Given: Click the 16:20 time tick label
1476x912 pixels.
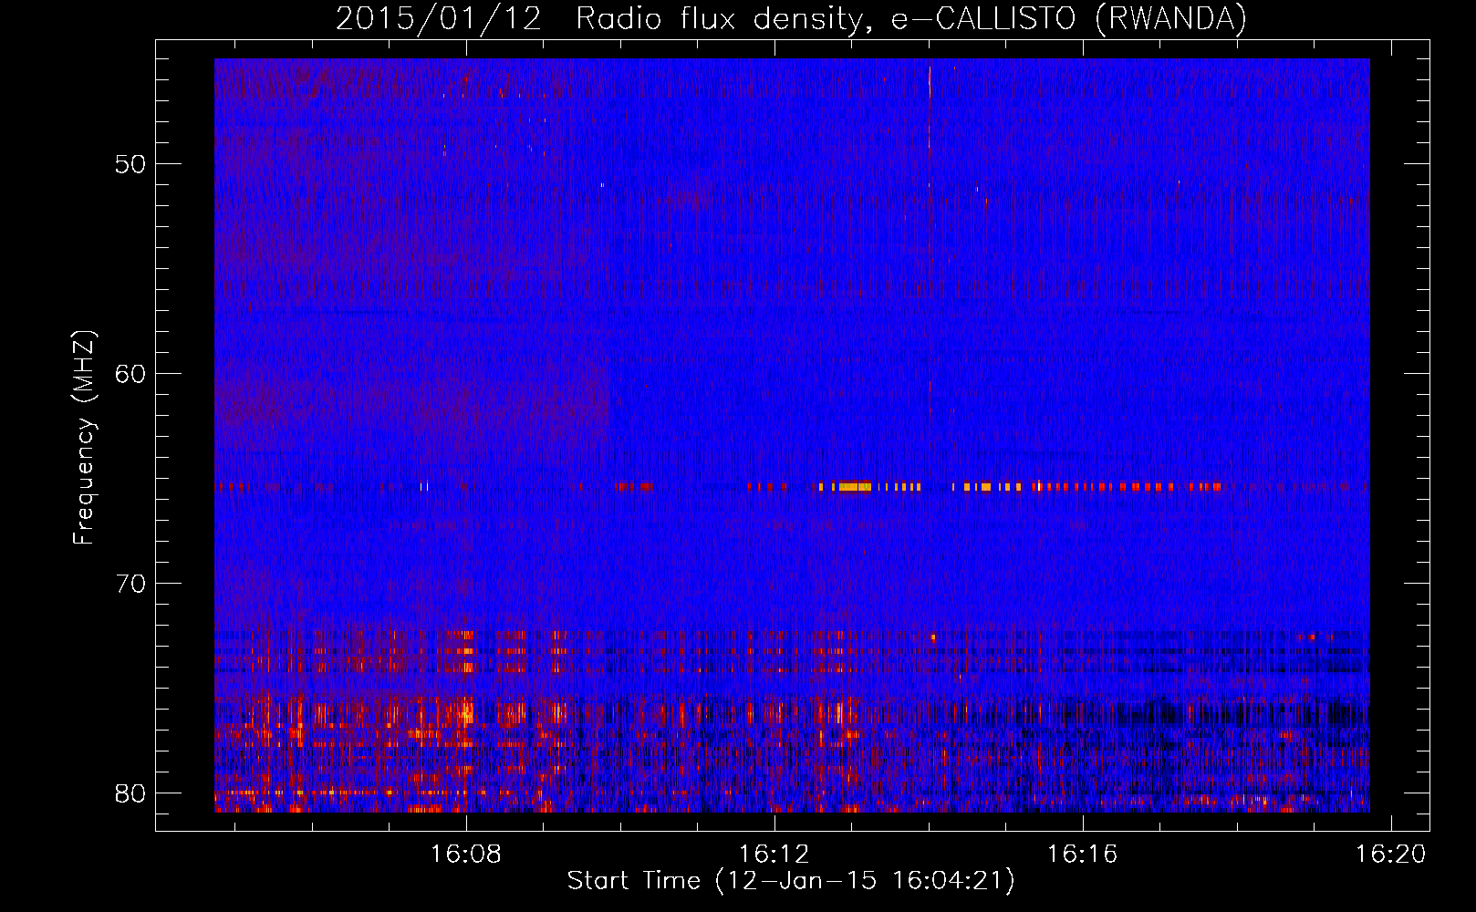Looking at the screenshot, I should (x=1390, y=855).
